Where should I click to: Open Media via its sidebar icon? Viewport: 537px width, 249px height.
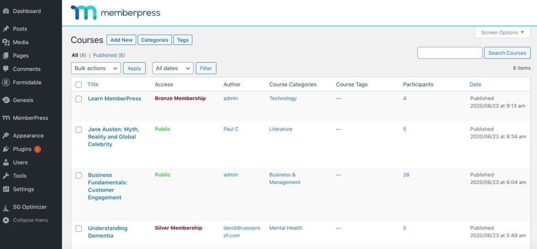[6, 42]
